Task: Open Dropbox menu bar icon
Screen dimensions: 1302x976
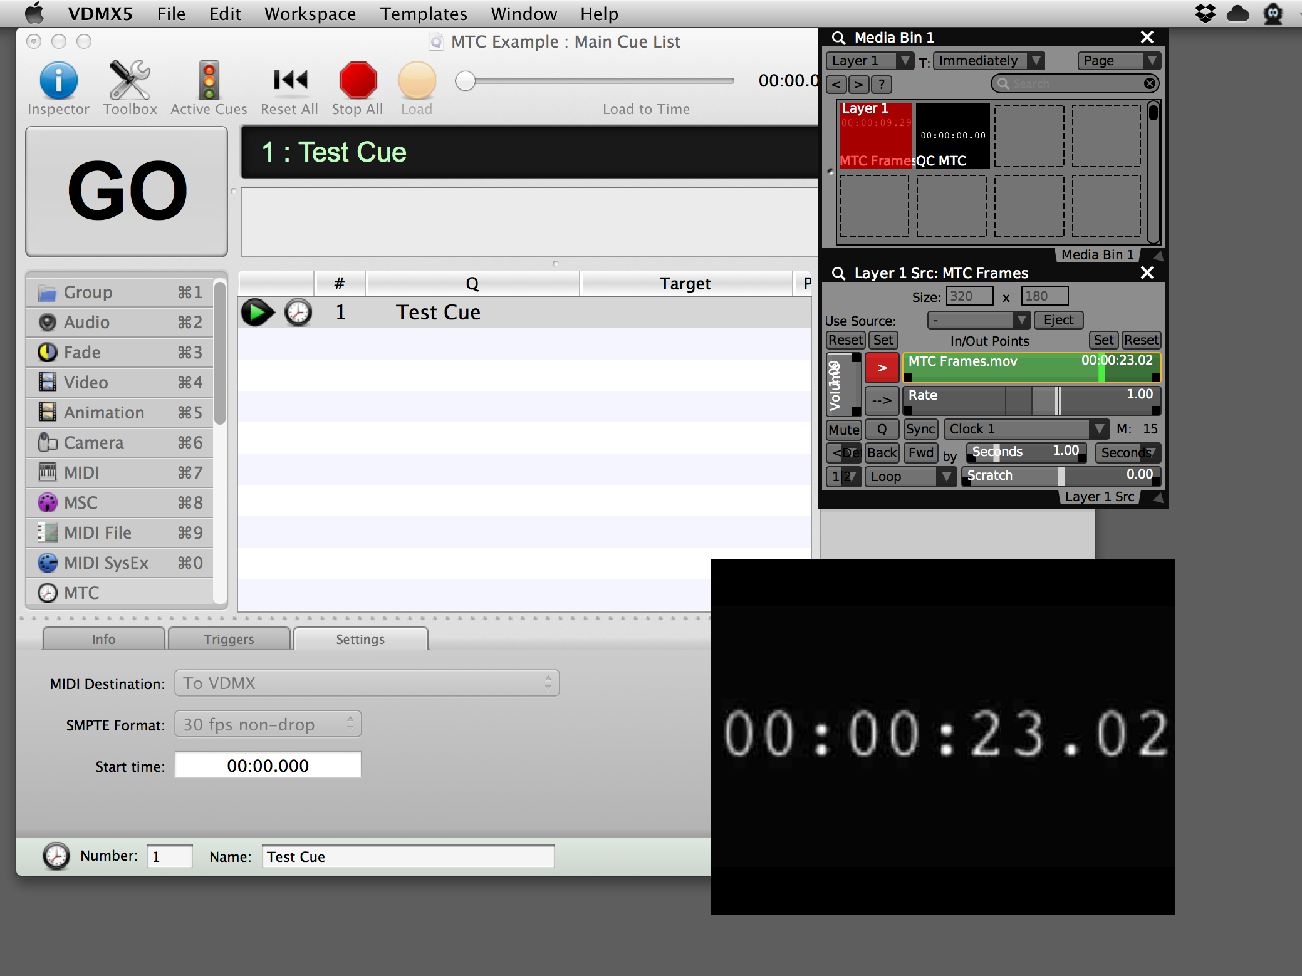Action: point(1205,13)
